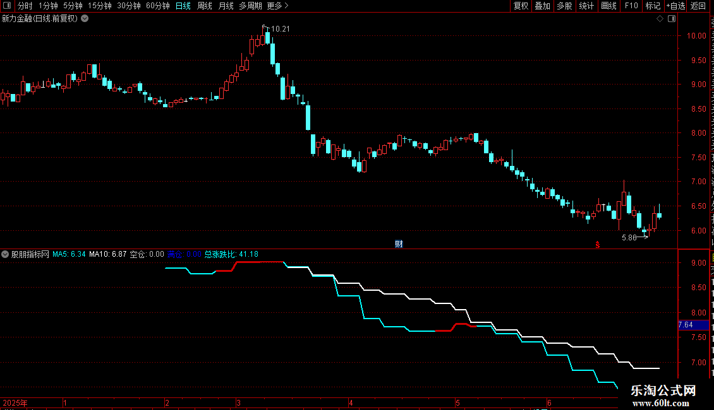The height and width of the screenshot is (410, 714).
Task: Click the 财 financial info marker
Action: point(399,244)
